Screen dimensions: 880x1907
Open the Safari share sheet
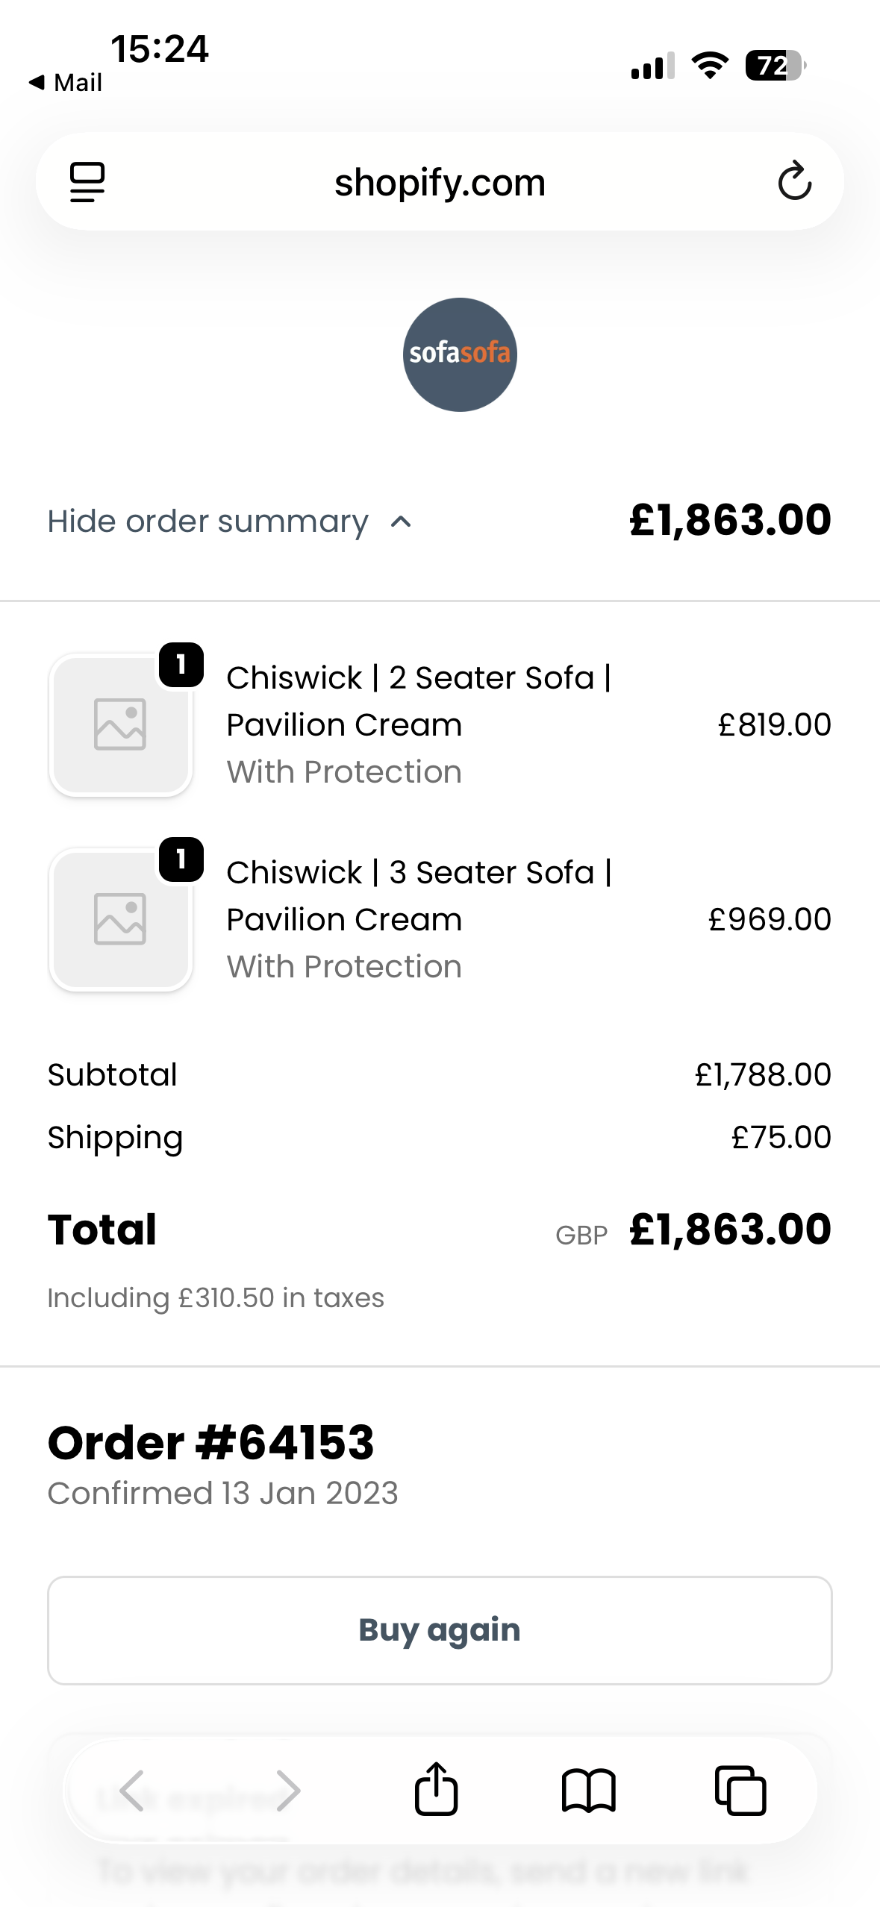pyautogui.click(x=436, y=1789)
